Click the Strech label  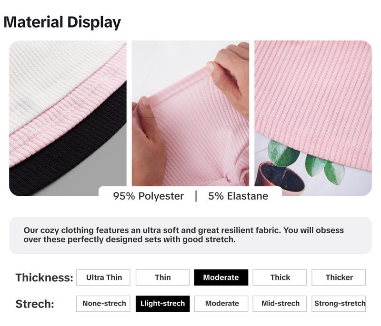pyautogui.click(x=35, y=304)
